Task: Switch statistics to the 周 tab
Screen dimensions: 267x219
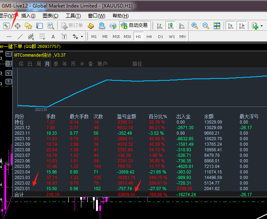Action: pyautogui.click(x=38, y=64)
